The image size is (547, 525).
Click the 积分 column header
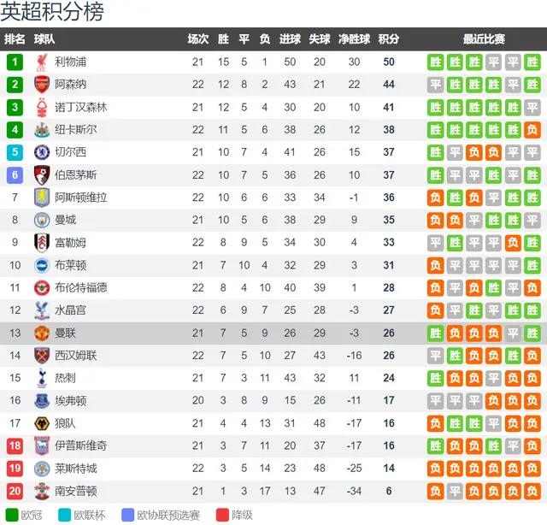click(x=389, y=39)
